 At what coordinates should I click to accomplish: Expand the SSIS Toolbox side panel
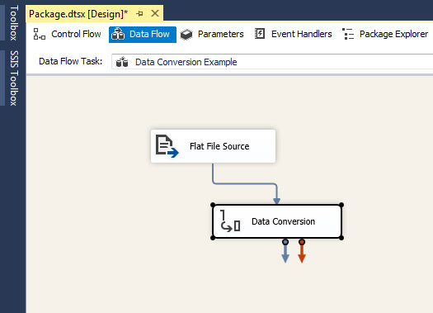point(14,78)
